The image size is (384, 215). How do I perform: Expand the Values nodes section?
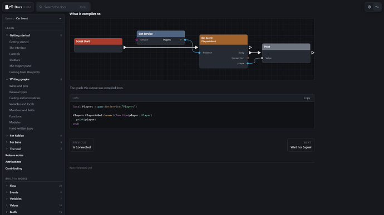[33, 205]
